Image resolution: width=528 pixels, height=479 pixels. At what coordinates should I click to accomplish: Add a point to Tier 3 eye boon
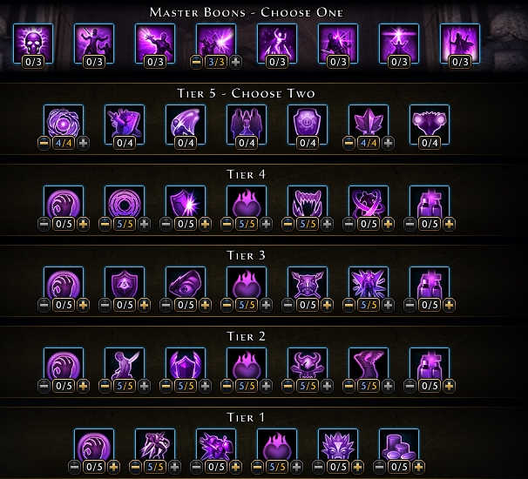206,306
